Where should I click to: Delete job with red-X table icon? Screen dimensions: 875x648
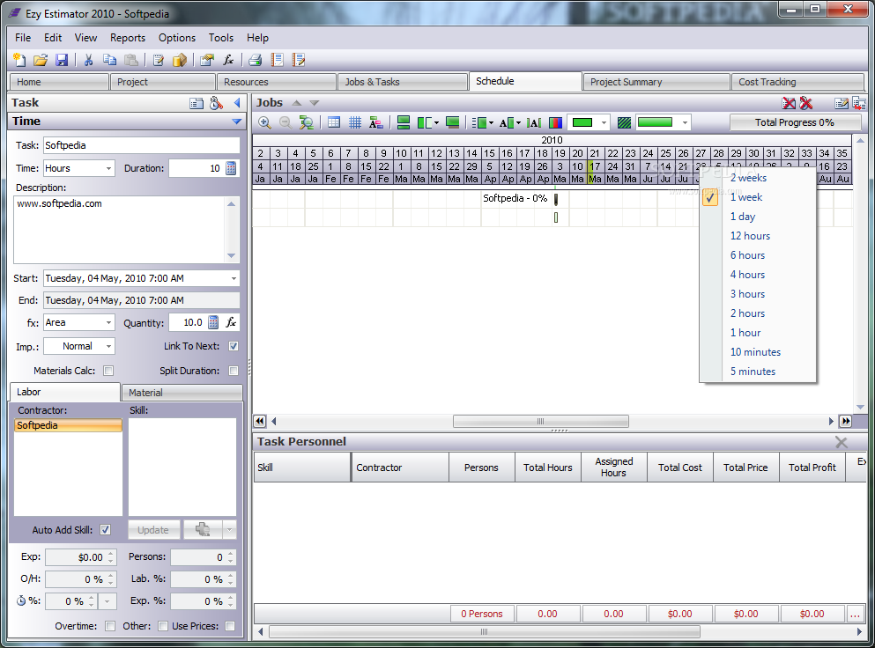pos(789,103)
